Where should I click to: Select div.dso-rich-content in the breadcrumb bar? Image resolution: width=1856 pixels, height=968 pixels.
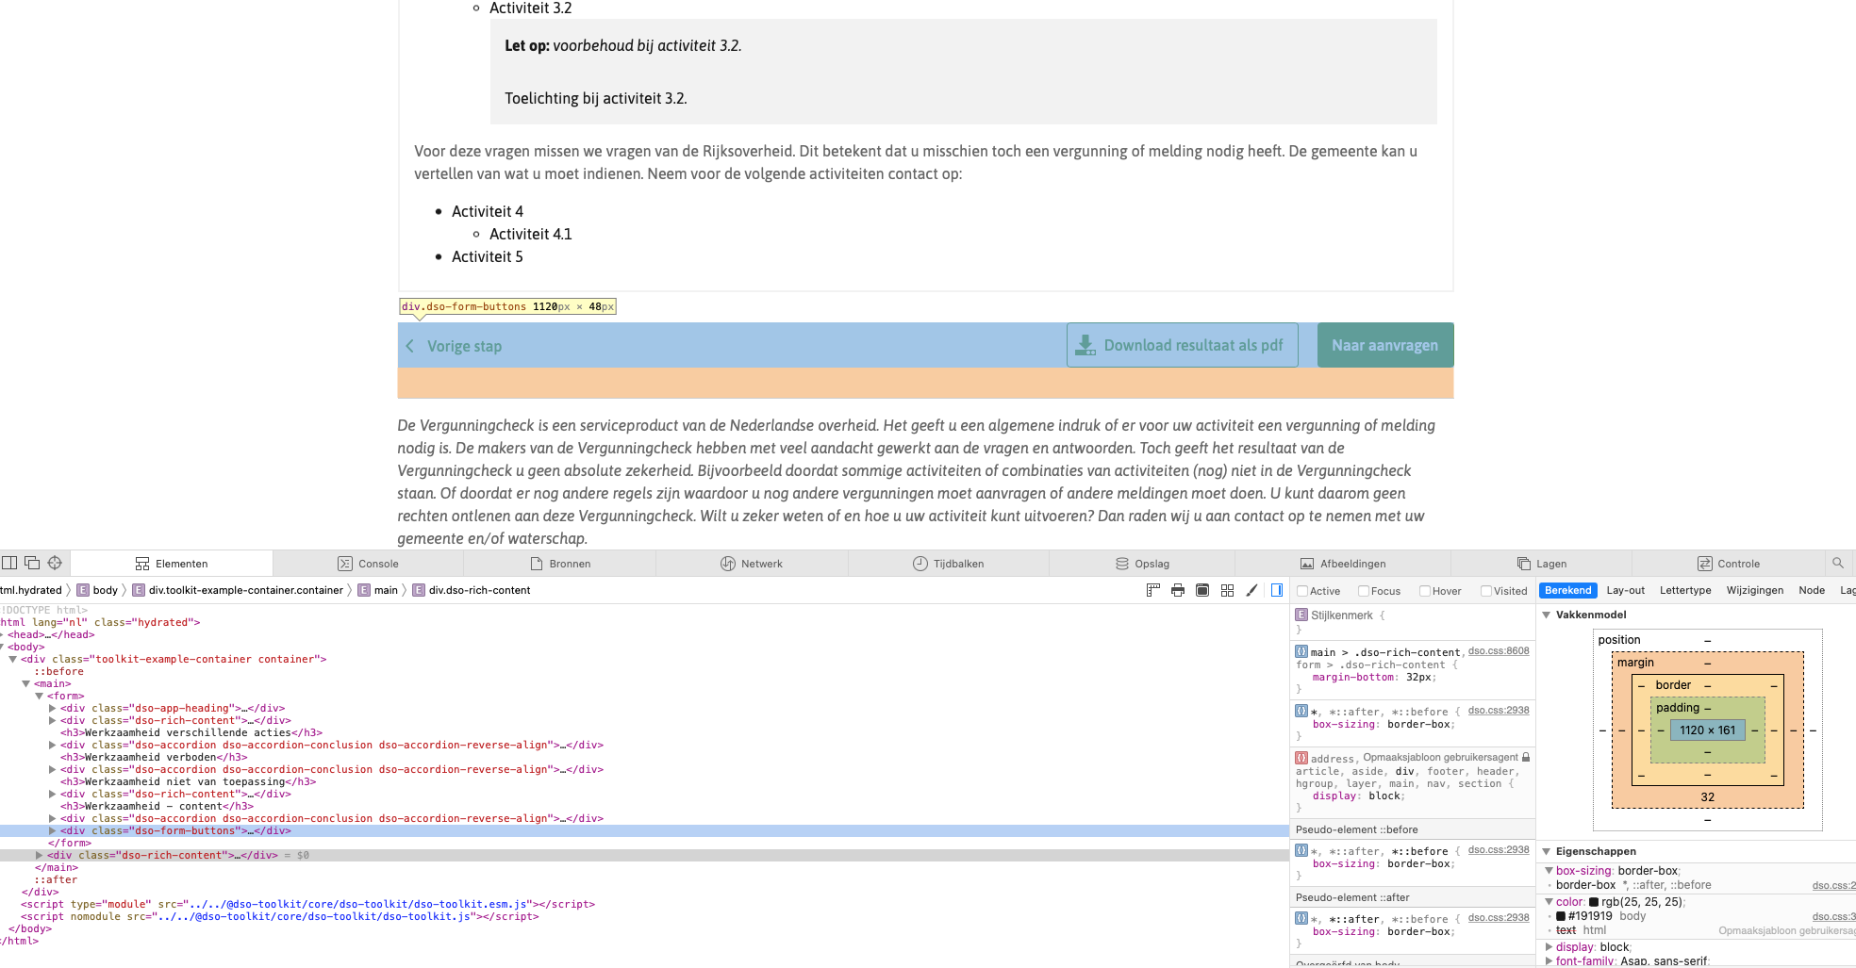480,590
